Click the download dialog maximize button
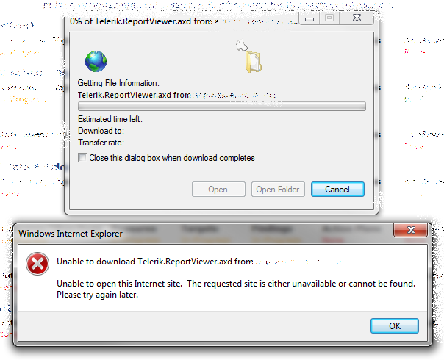The image size is (444, 360). (329, 18)
